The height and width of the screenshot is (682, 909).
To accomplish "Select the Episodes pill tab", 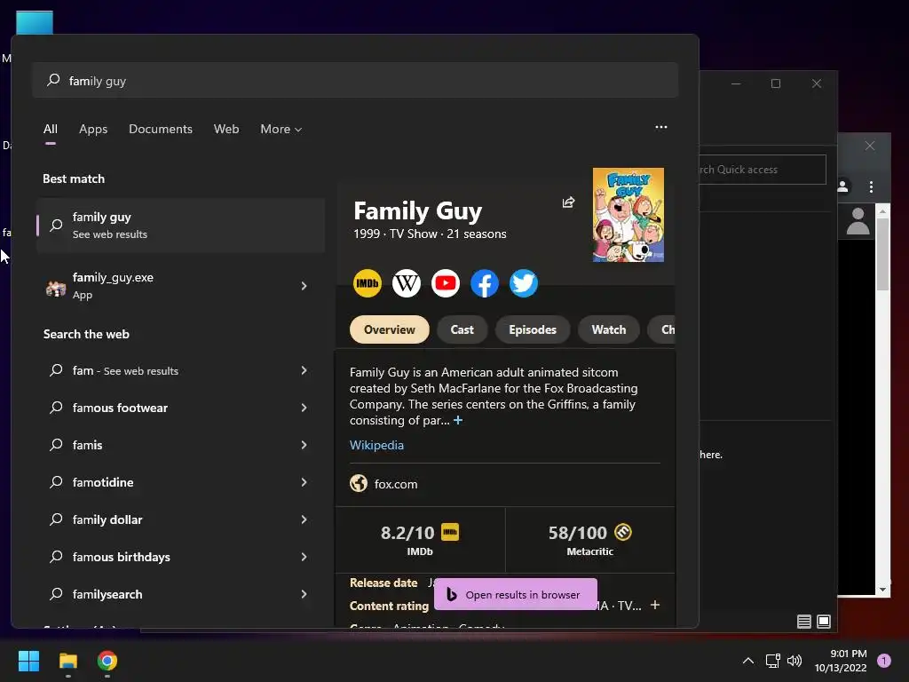I will (533, 329).
